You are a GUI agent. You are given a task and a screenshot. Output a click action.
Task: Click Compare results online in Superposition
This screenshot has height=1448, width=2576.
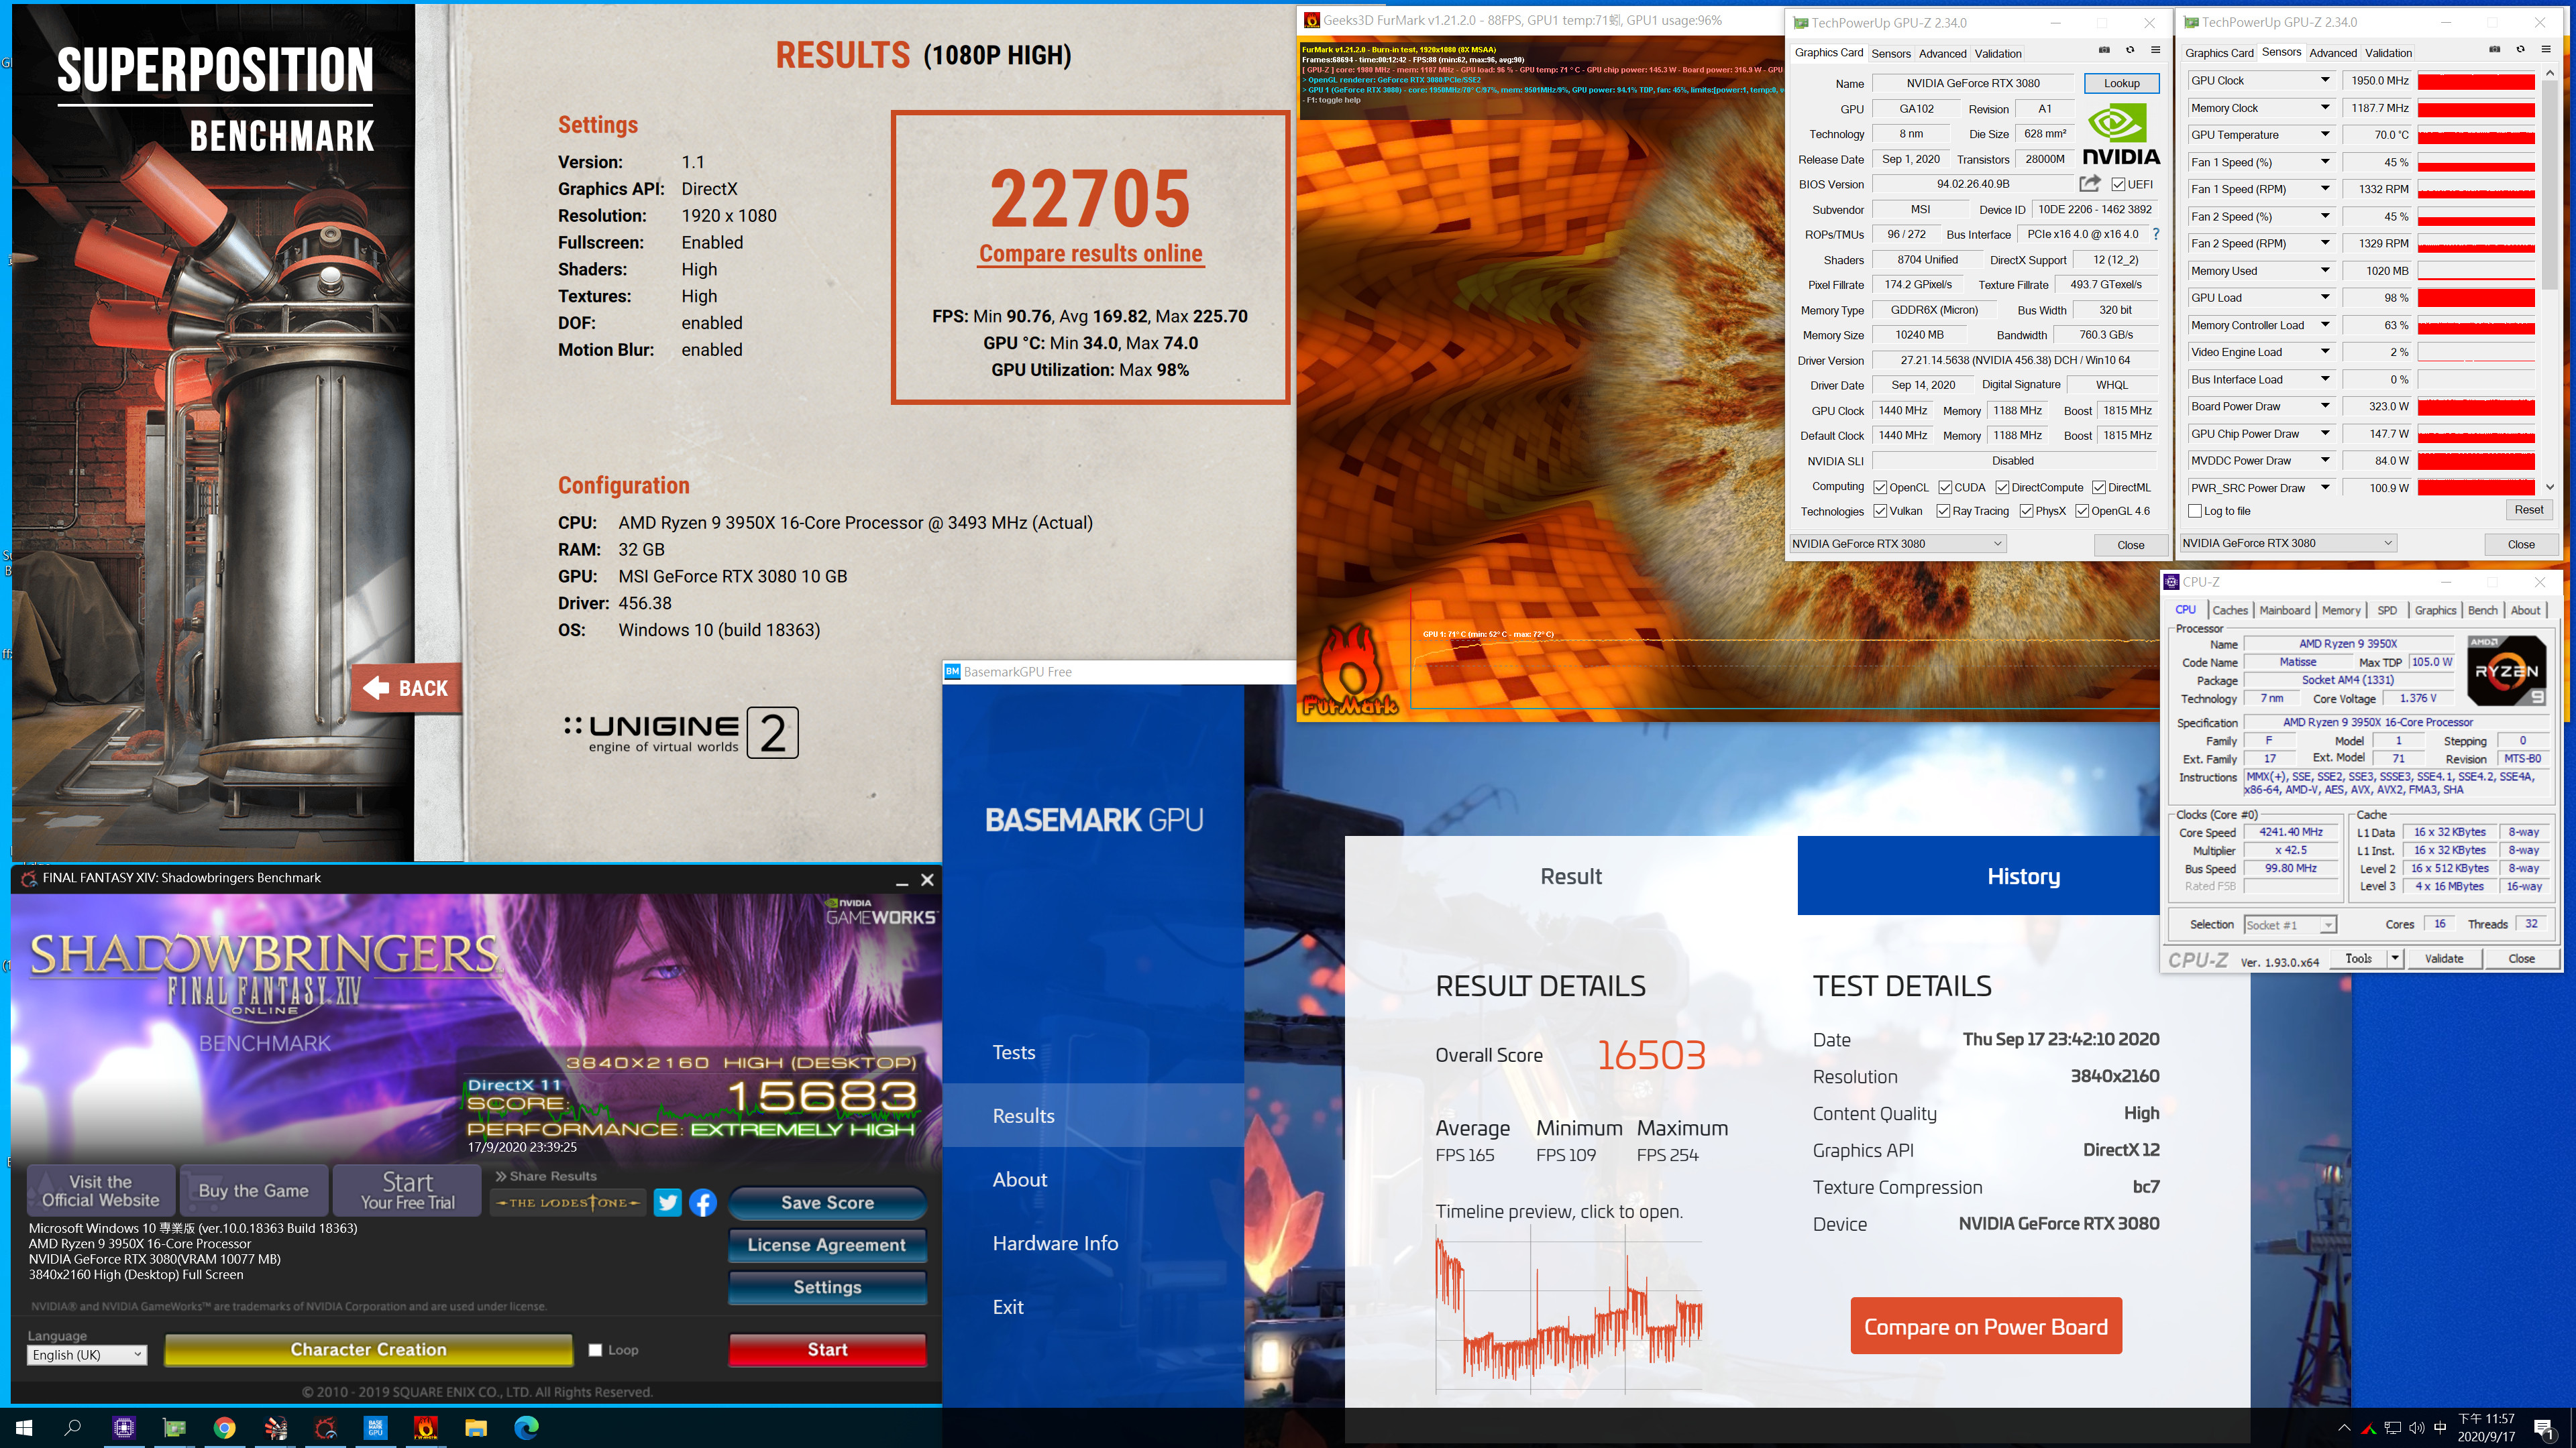coord(1090,254)
